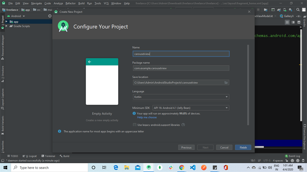Viewport: 307px width, 172px height.
Task: Click the Finish button
Action: pos(243,147)
